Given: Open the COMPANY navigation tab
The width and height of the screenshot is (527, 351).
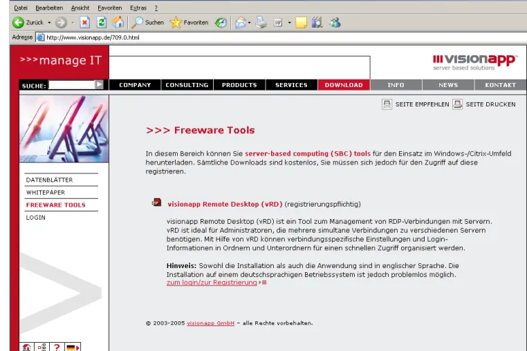Looking at the screenshot, I should click(x=135, y=85).
